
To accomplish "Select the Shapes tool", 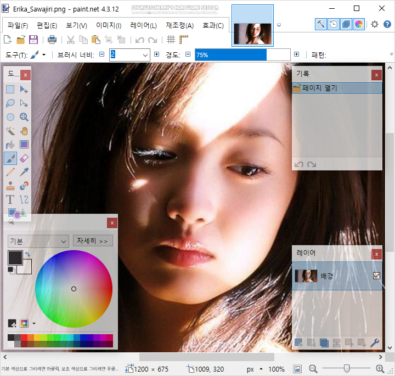I will tap(17, 213).
